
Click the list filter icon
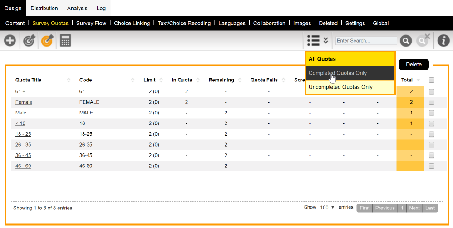(314, 41)
